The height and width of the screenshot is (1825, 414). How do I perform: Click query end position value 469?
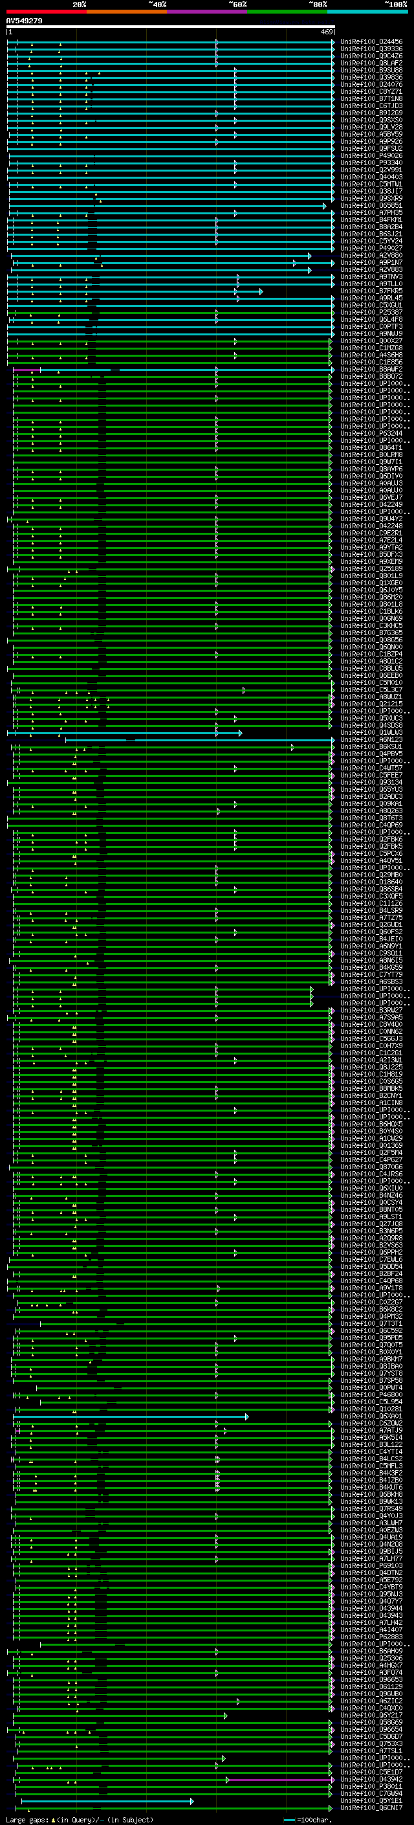pos(327,32)
